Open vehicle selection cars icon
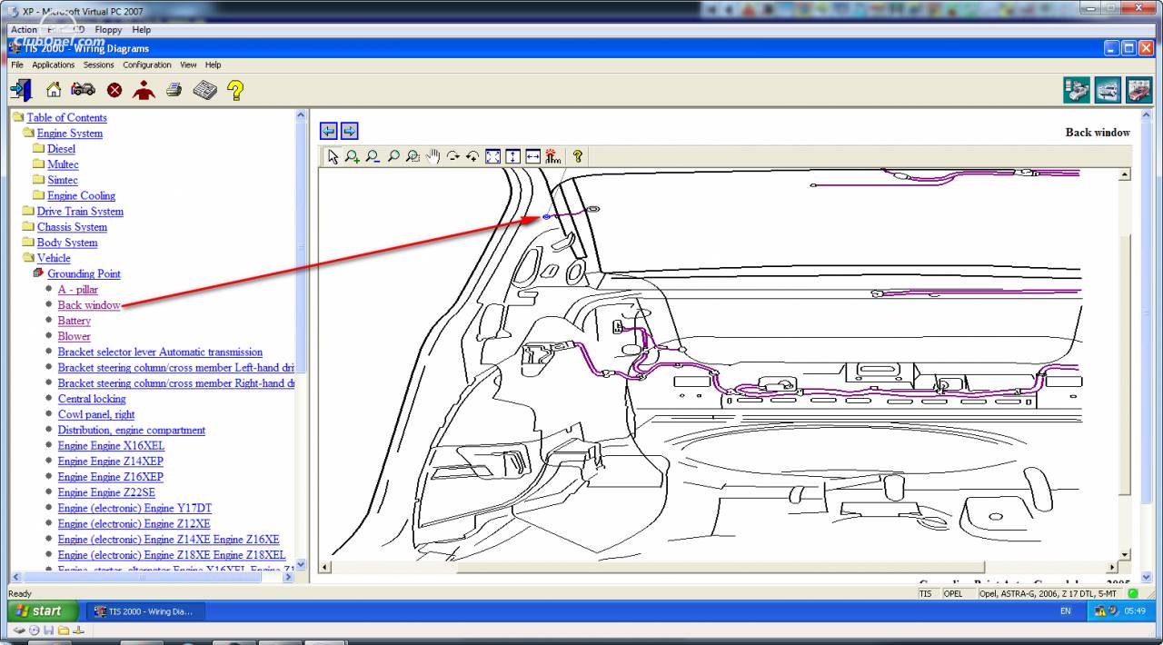Image resolution: width=1163 pixels, height=645 pixels. (x=83, y=90)
